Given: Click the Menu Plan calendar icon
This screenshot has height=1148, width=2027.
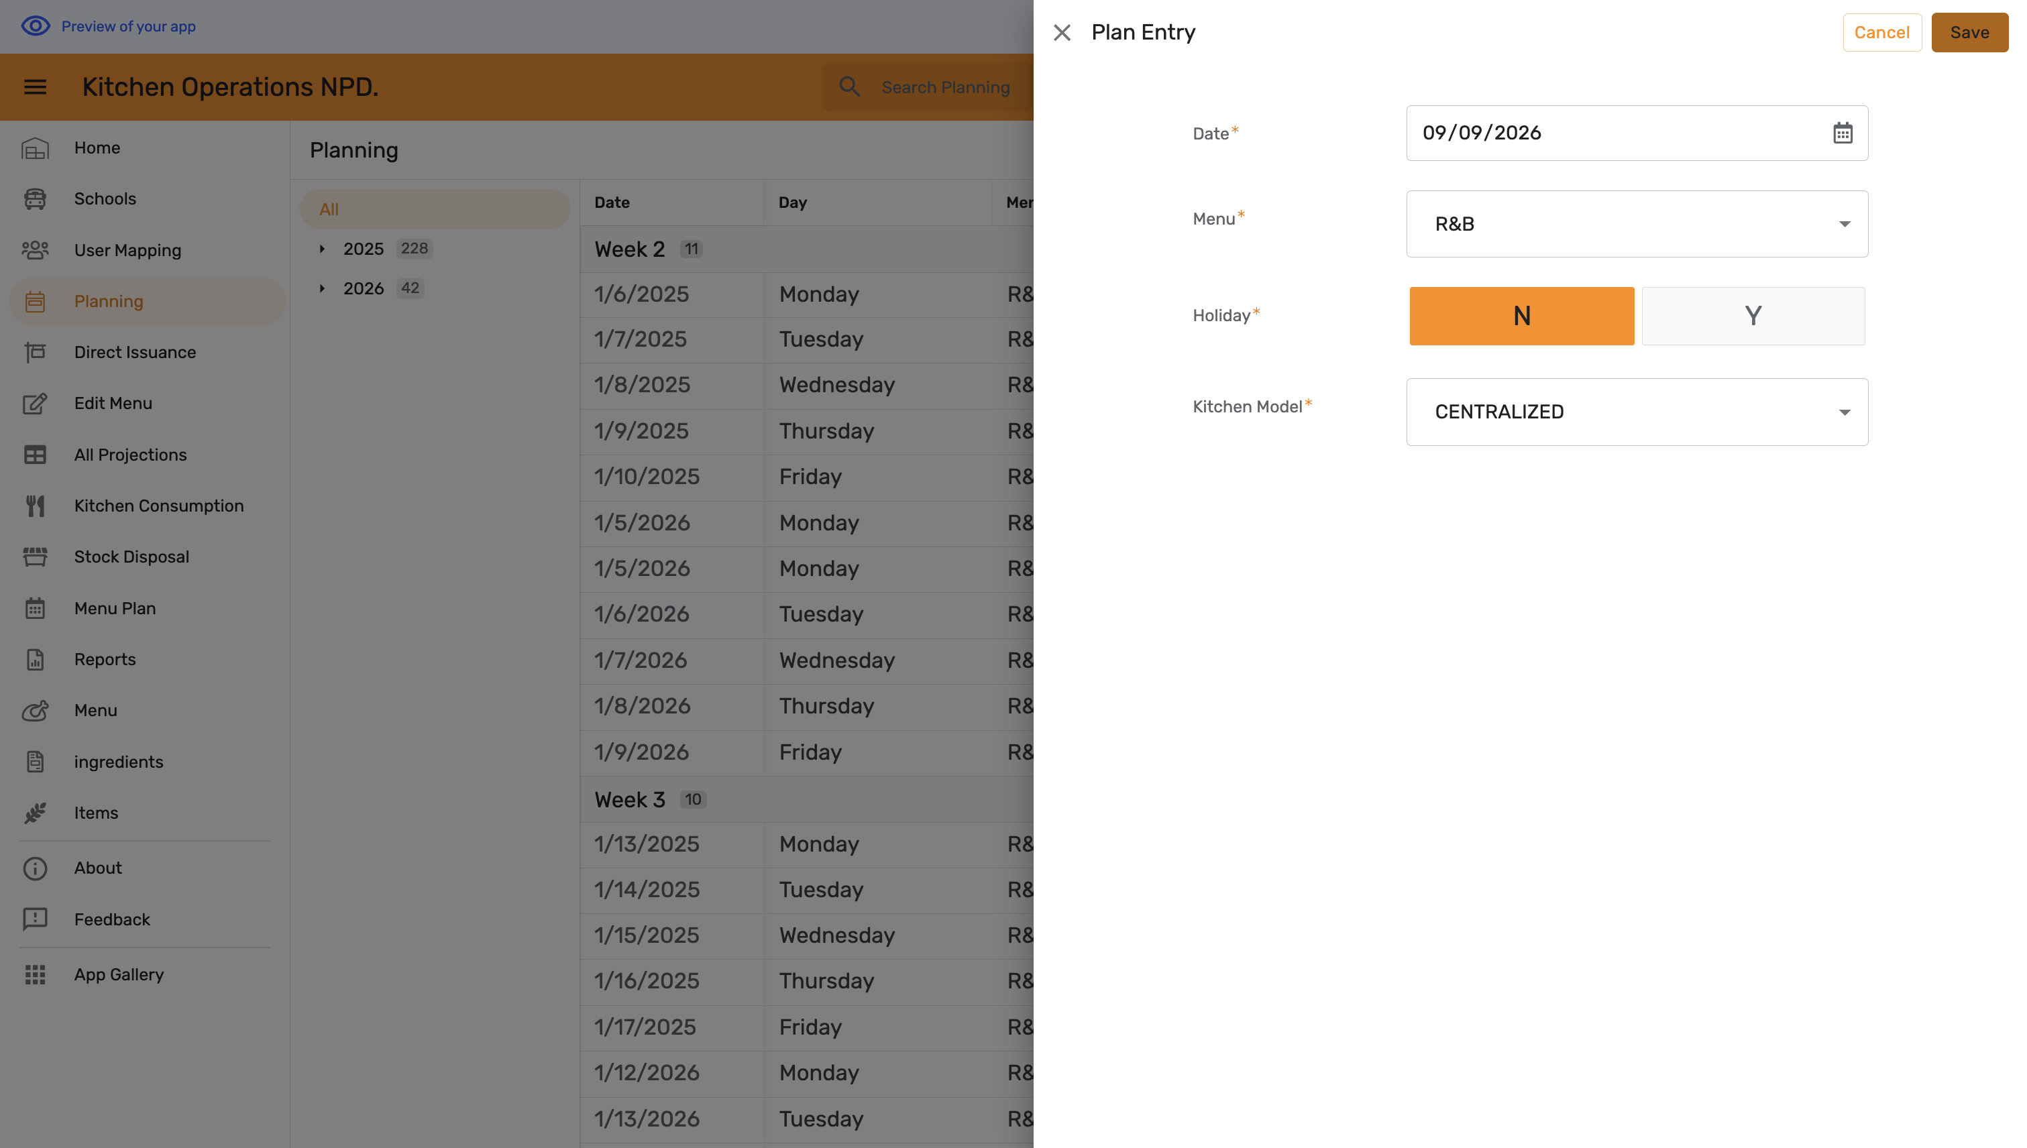Looking at the screenshot, I should (35, 608).
